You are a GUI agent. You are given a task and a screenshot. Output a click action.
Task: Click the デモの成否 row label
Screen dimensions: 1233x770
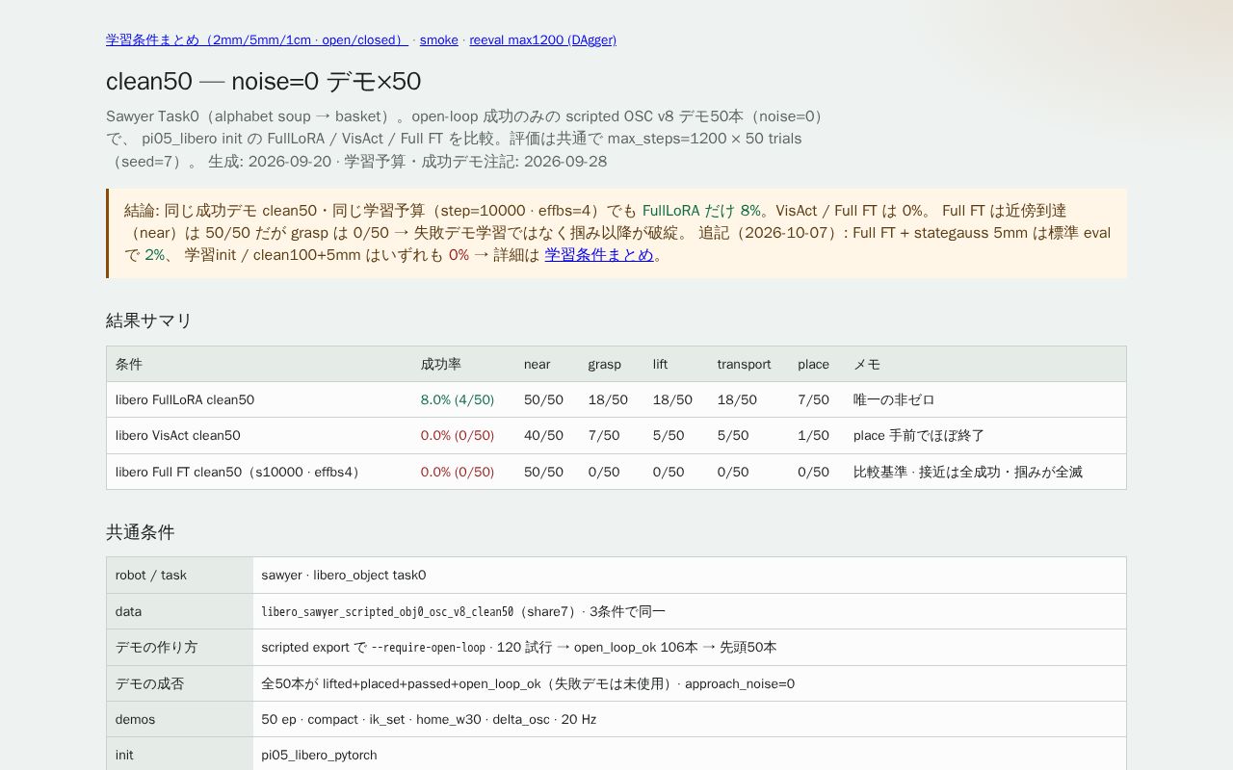pyautogui.click(x=150, y=683)
